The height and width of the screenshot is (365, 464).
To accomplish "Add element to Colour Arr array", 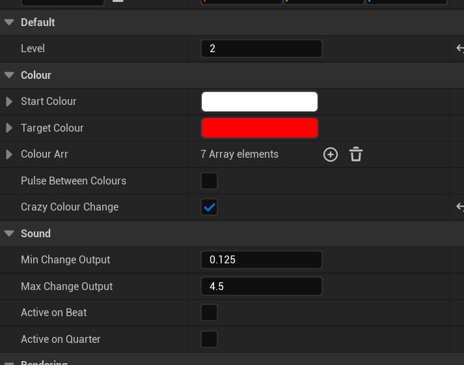I will [x=330, y=154].
